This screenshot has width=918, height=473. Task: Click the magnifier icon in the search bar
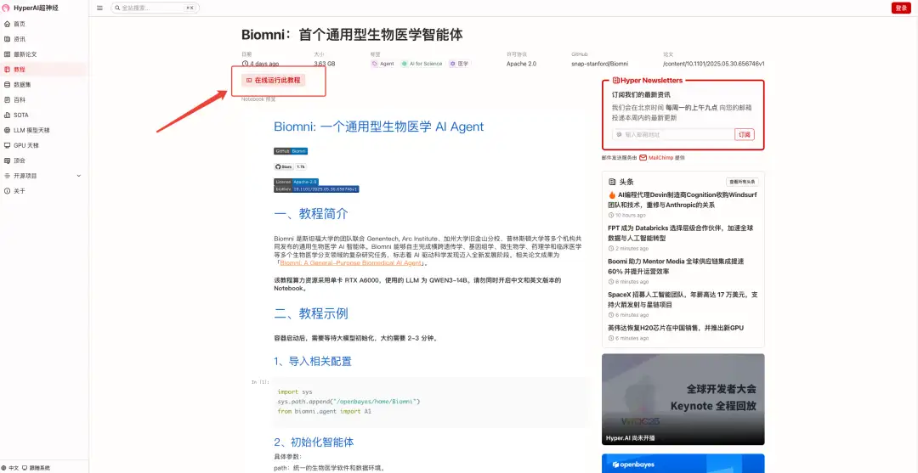point(117,8)
